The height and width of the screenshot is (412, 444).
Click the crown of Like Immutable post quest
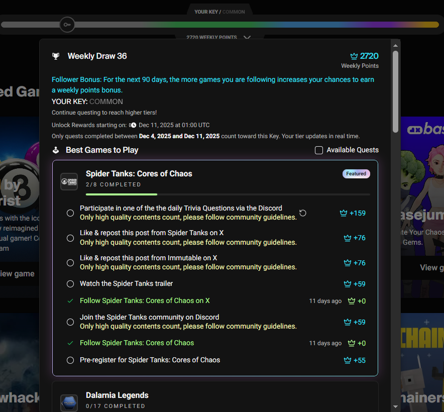coord(348,263)
